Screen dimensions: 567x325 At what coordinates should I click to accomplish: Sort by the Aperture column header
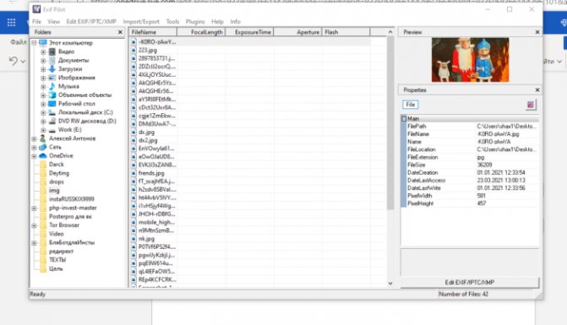pyautogui.click(x=297, y=32)
